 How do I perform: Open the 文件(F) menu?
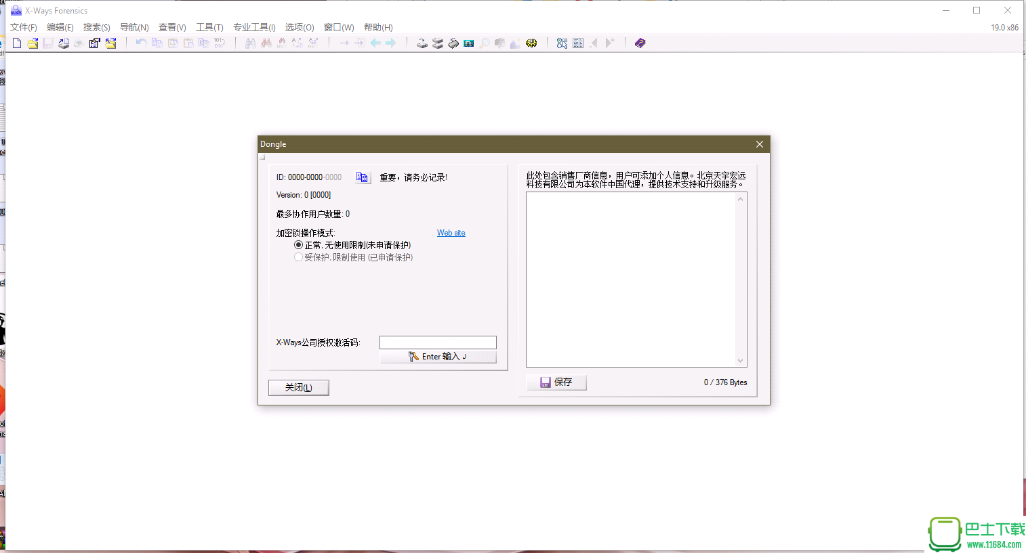[24, 27]
